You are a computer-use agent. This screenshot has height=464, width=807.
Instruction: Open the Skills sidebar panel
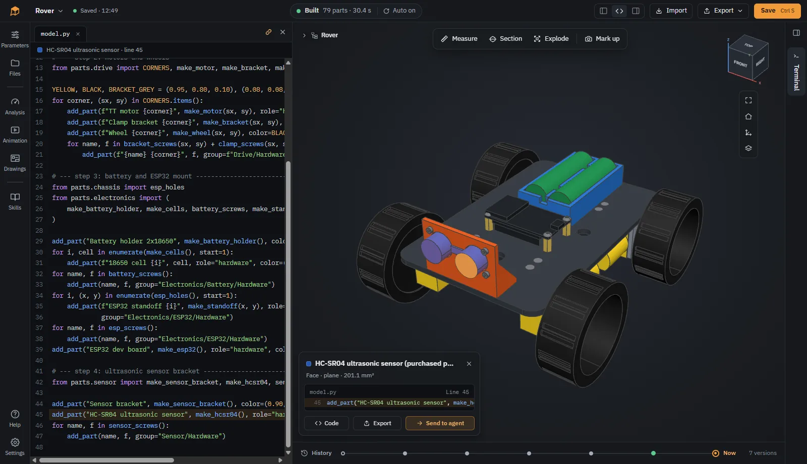tap(15, 201)
